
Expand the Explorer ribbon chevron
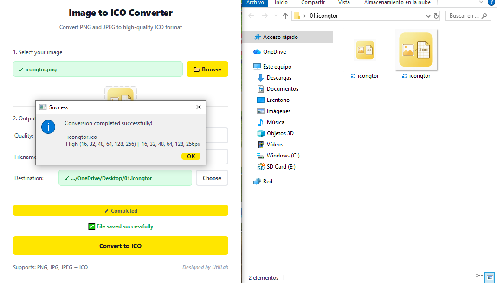coord(481,2)
